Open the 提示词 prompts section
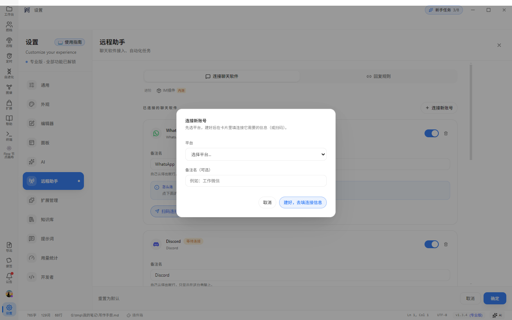Image resolution: width=512 pixels, height=320 pixels. [x=53, y=239]
